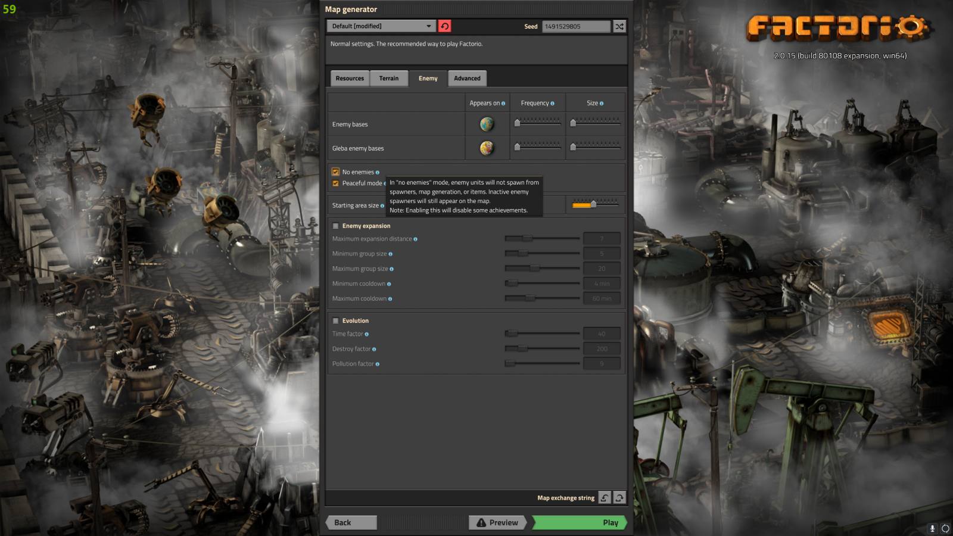Open info for Minimum group size

(390, 254)
